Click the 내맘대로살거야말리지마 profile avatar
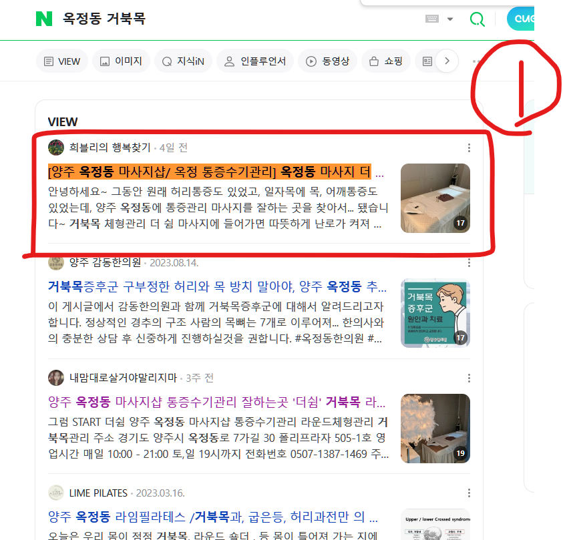 (x=56, y=378)
